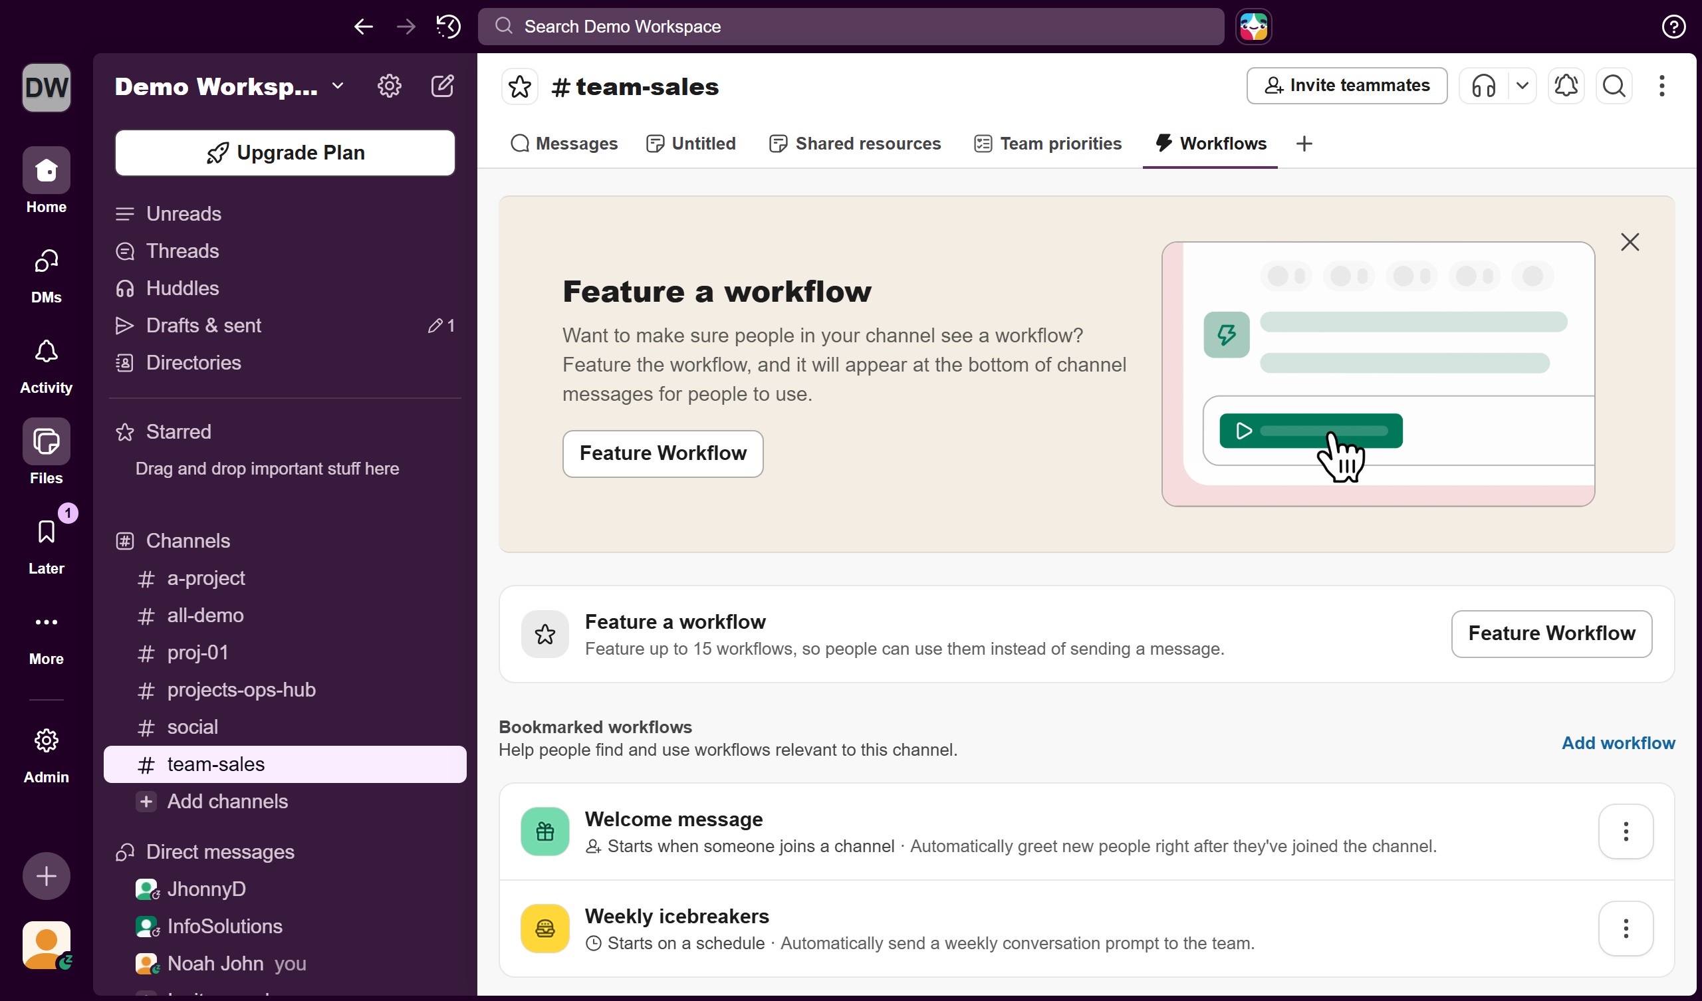The width and height of the screenshot is (1702, 1001).
Task: Click the Add workflow link
Action: 1618,743
